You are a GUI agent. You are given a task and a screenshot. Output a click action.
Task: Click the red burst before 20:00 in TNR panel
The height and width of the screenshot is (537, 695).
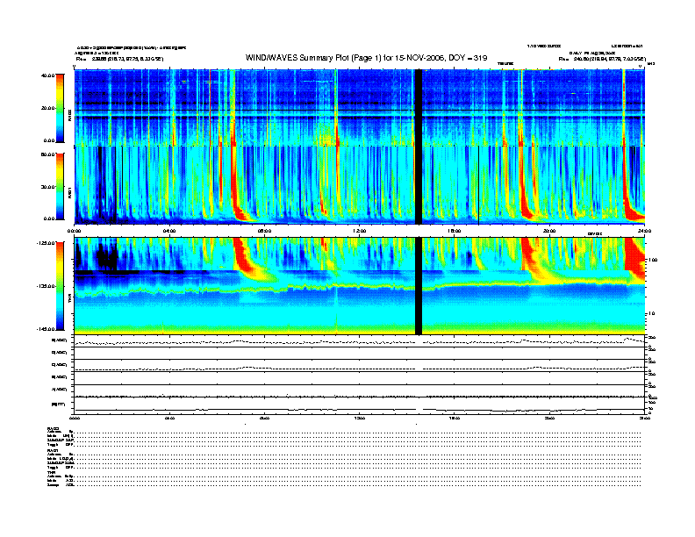click(x=529, y=254)
